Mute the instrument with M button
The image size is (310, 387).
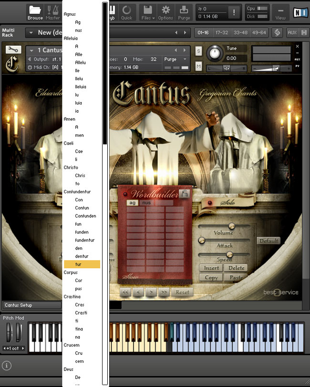(198, 66)
